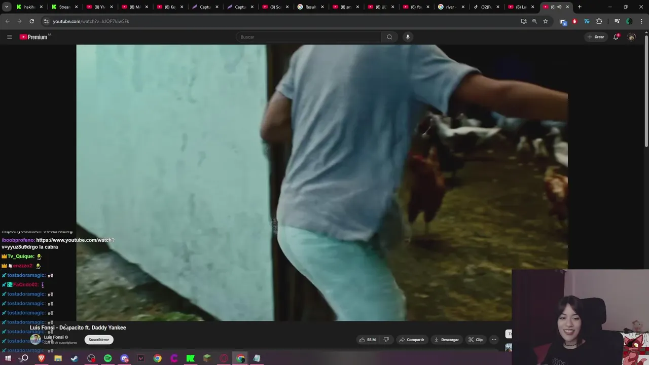Activate voice search microphone

click(x=408, y=37)
